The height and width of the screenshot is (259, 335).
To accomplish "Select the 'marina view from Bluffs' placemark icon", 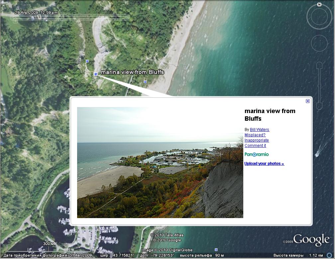I will [96, 74].
